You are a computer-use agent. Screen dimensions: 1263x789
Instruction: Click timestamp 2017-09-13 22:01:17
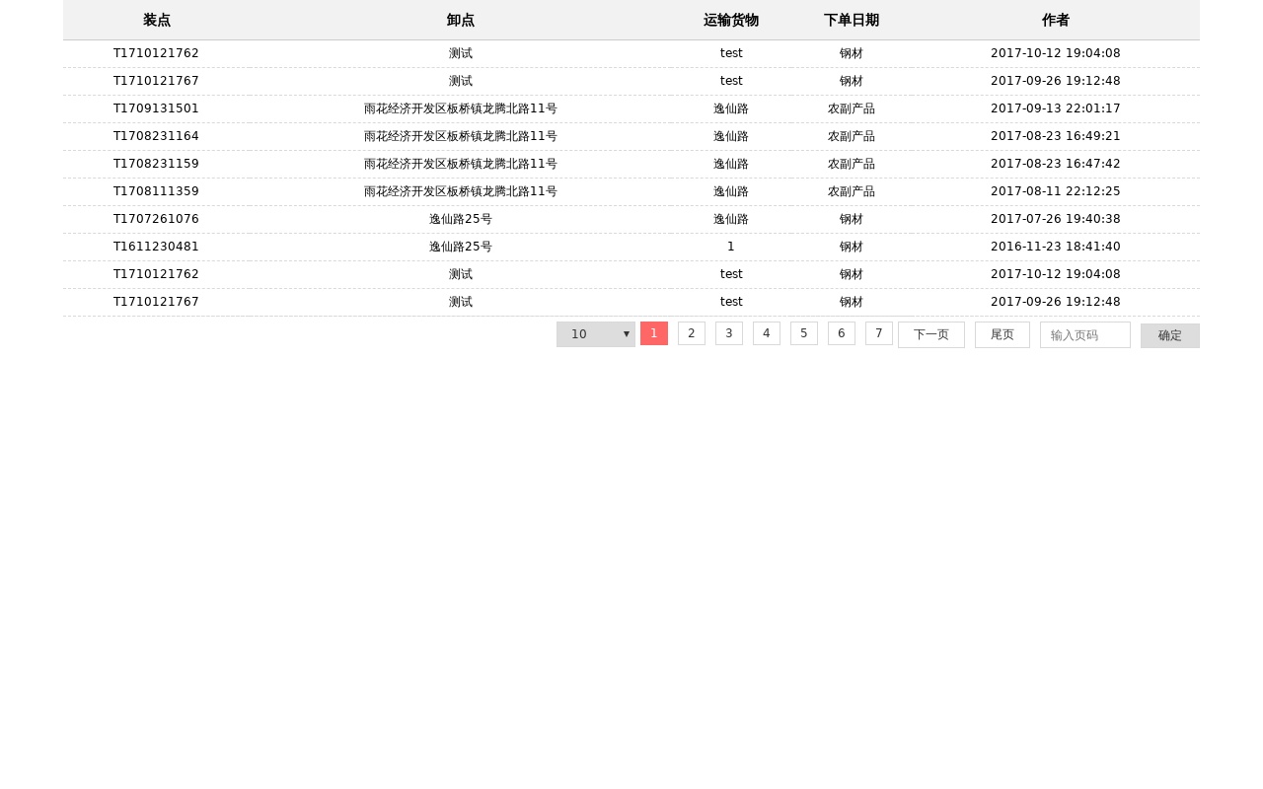(x=1056, y=108)
